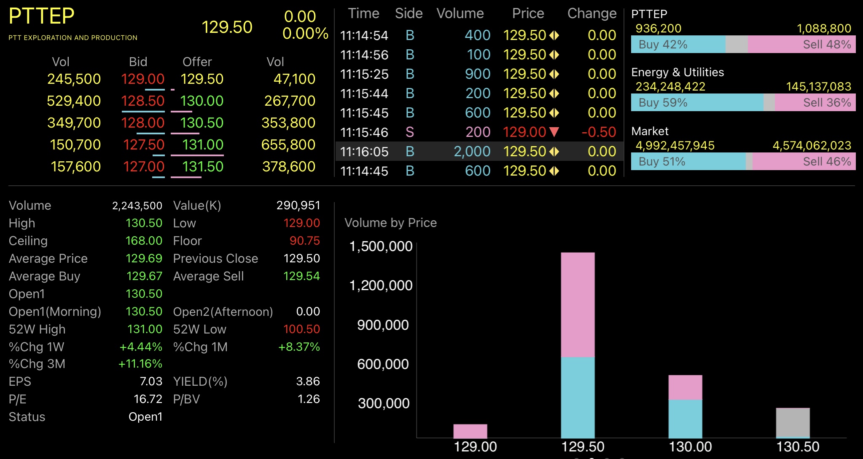Click blue buy portion of 129.50 bar
This screenshot has width=863, height=459.
(578, 398)
